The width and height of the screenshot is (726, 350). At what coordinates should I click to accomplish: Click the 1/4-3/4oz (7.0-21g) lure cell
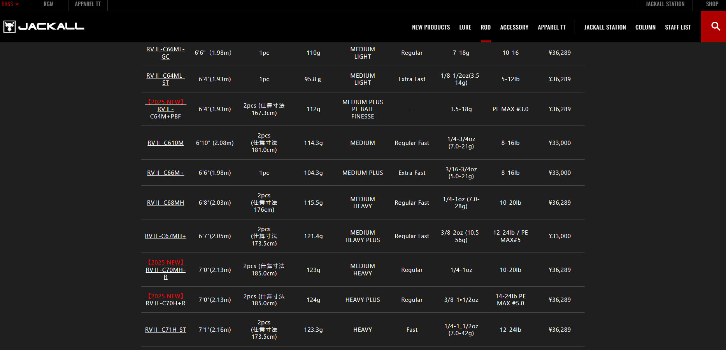[x=461, y=143]
